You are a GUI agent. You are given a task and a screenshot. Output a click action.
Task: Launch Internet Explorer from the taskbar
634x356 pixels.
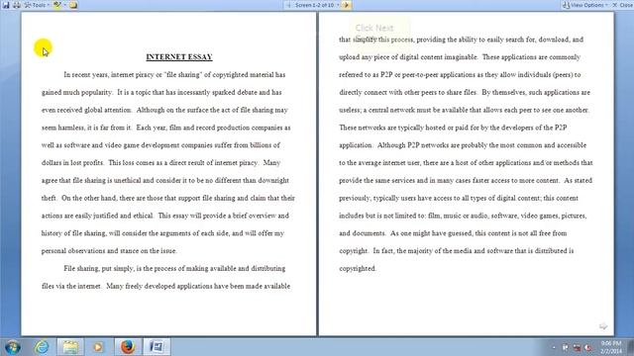[42, 347]
